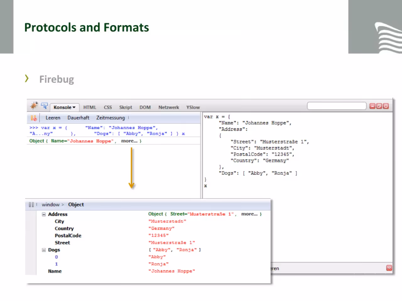Click the Zeitmessung button
This screenshot has width=402, height=301.
[x=111, y=118]
